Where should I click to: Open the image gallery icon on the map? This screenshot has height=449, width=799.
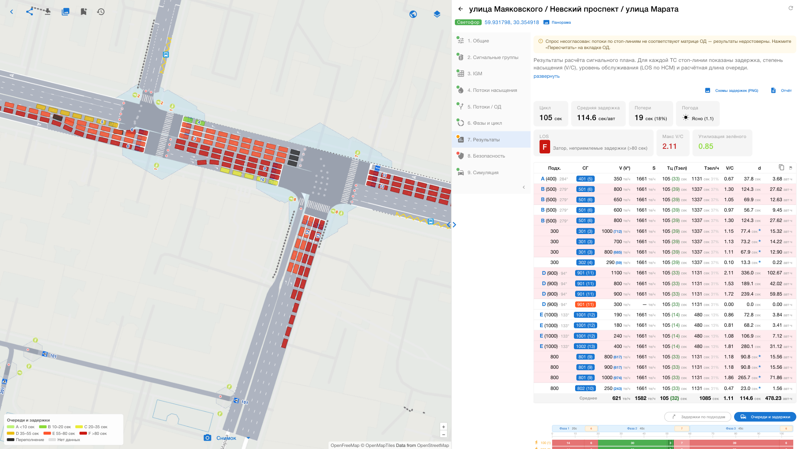pos(65,12)
